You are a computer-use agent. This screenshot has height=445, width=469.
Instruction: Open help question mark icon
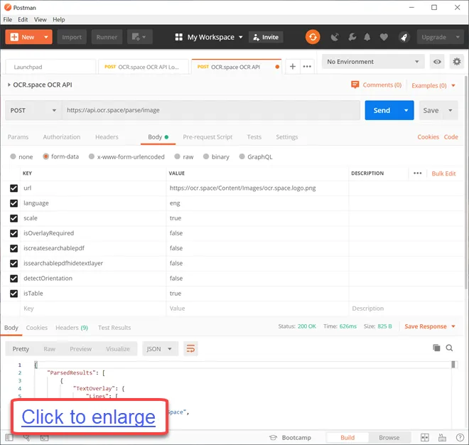coord(460,437)
